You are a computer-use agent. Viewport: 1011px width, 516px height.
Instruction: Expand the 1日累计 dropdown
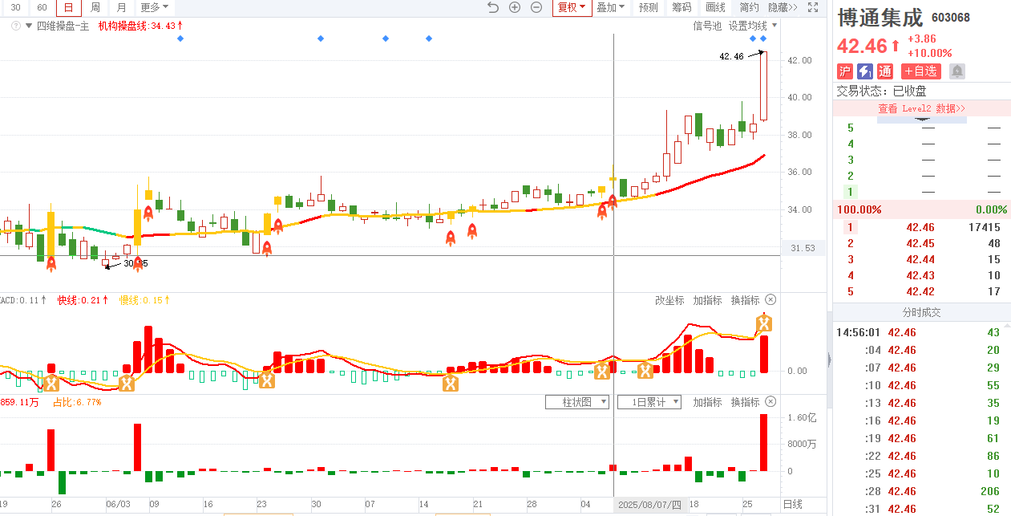649,402
